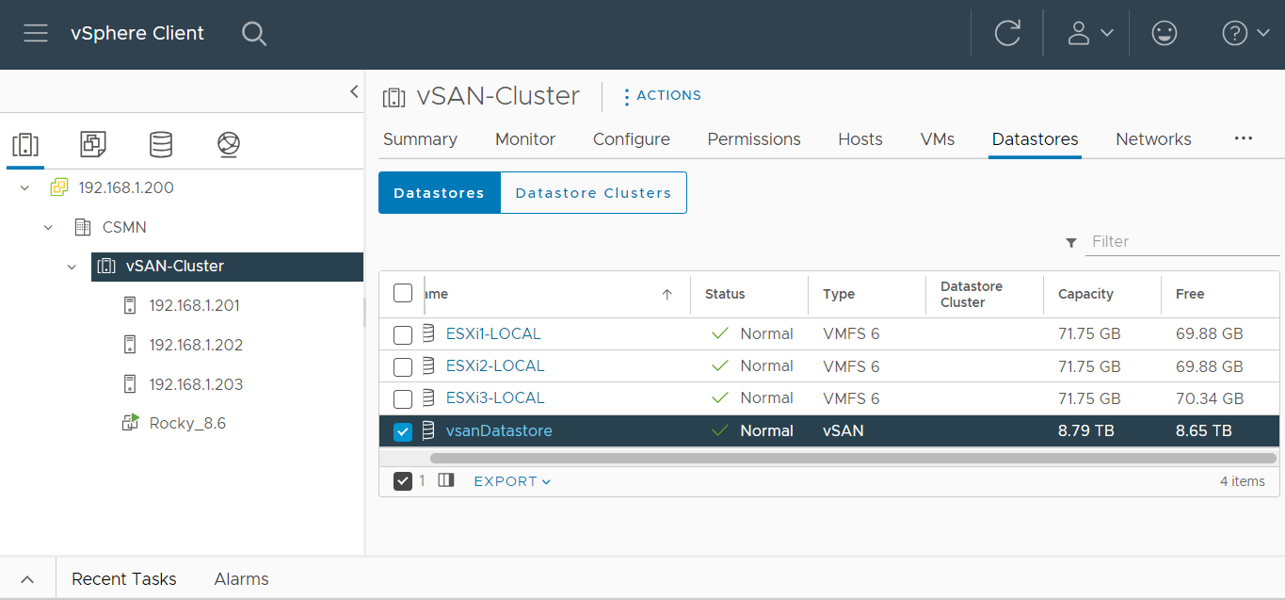Open the Configure tab
Screen dimensions: 1285x600
click(632, 139)
